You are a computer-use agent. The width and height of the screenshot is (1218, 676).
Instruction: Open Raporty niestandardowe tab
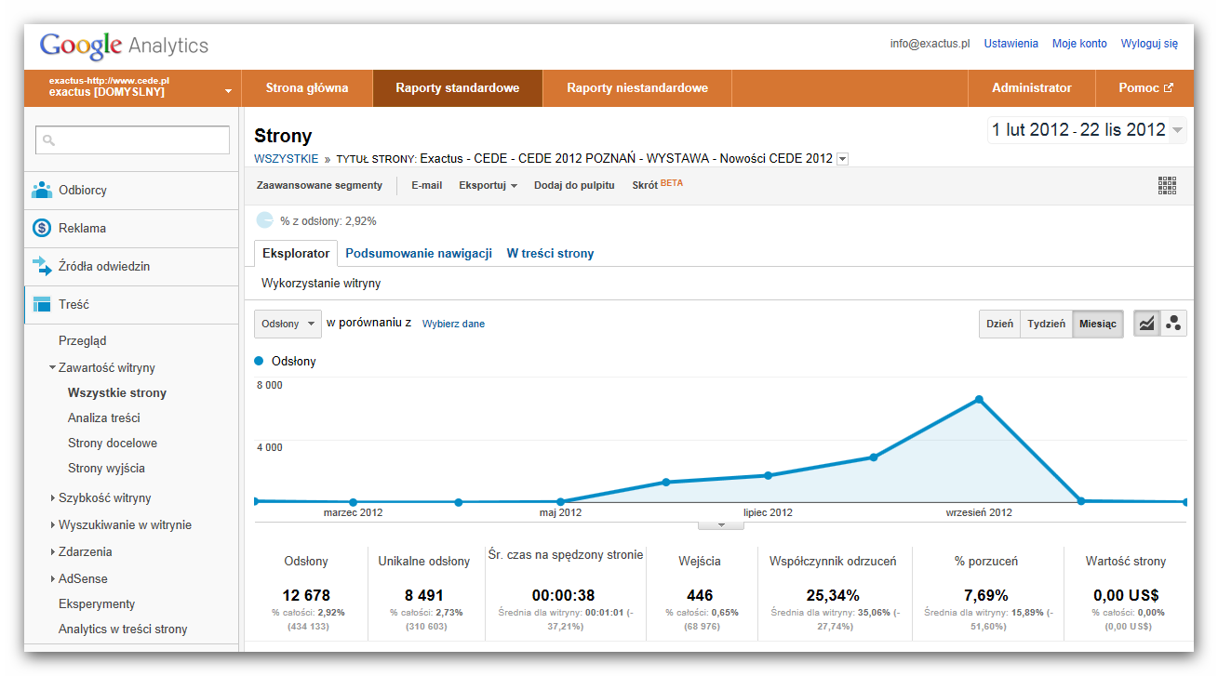click(x=637, y=88)
